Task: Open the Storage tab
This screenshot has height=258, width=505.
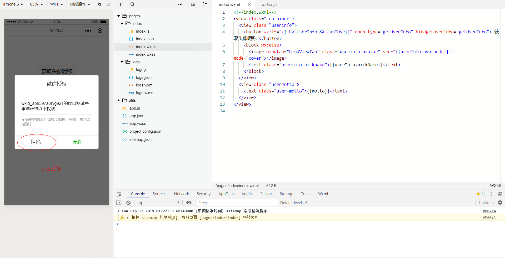Action: click(x=286, y=194)
